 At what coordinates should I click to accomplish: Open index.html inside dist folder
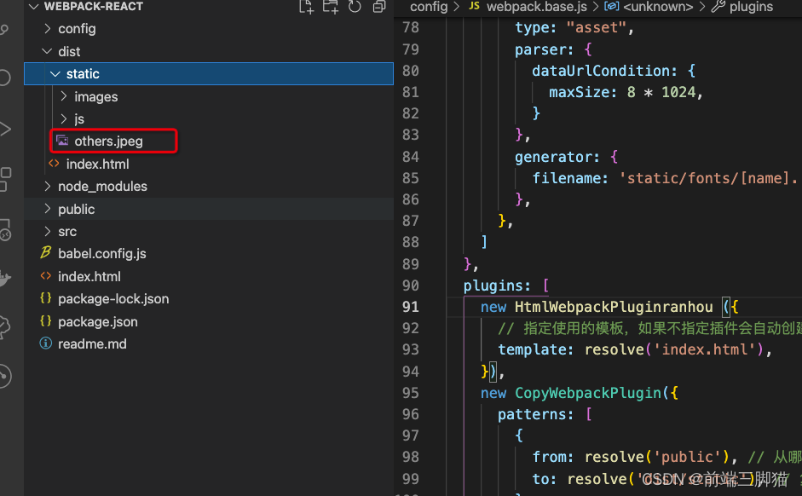(x=97, y=164)
